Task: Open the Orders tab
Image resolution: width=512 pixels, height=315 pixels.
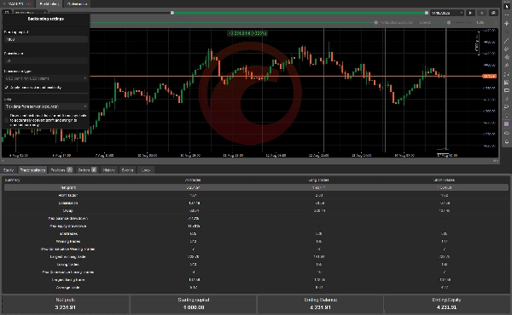Action: pos(87,170)
